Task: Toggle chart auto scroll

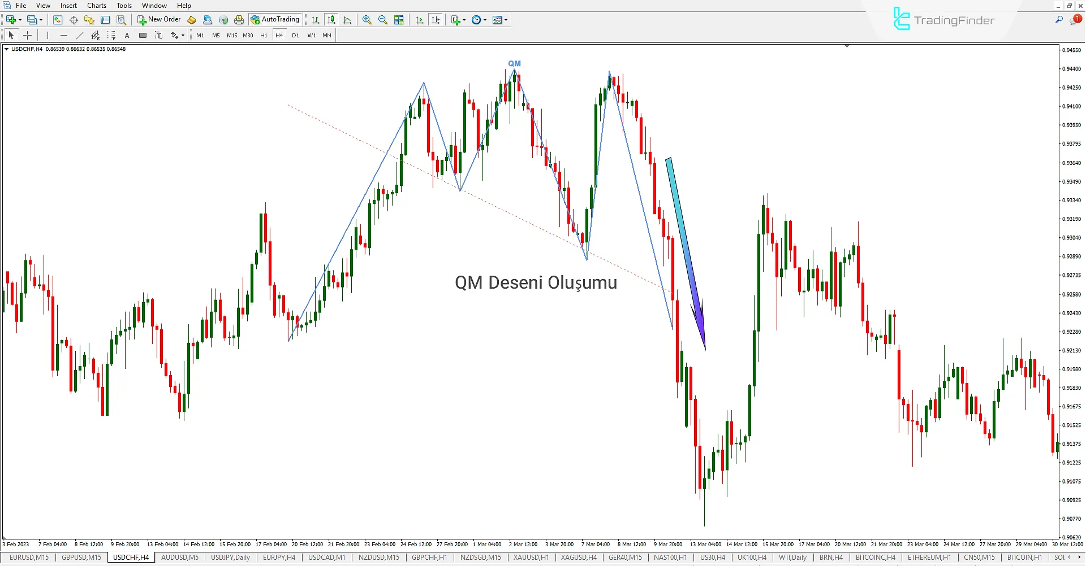Action: point(419,20)
